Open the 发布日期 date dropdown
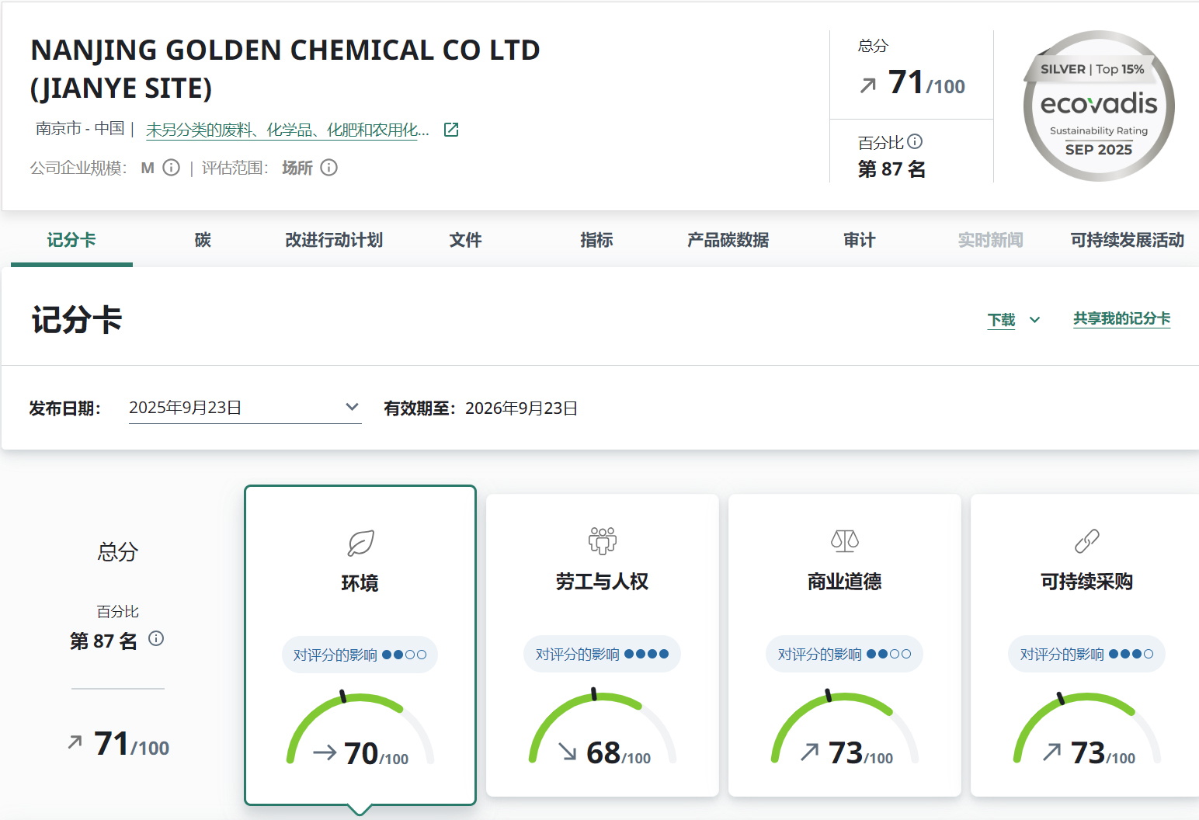This screenshot has width=1199, height=820. (245, 408)
